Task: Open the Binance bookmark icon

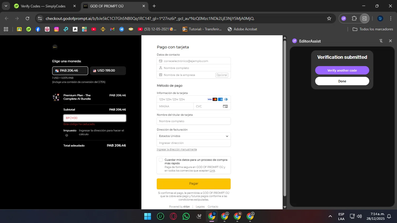Action: (103, 29)
